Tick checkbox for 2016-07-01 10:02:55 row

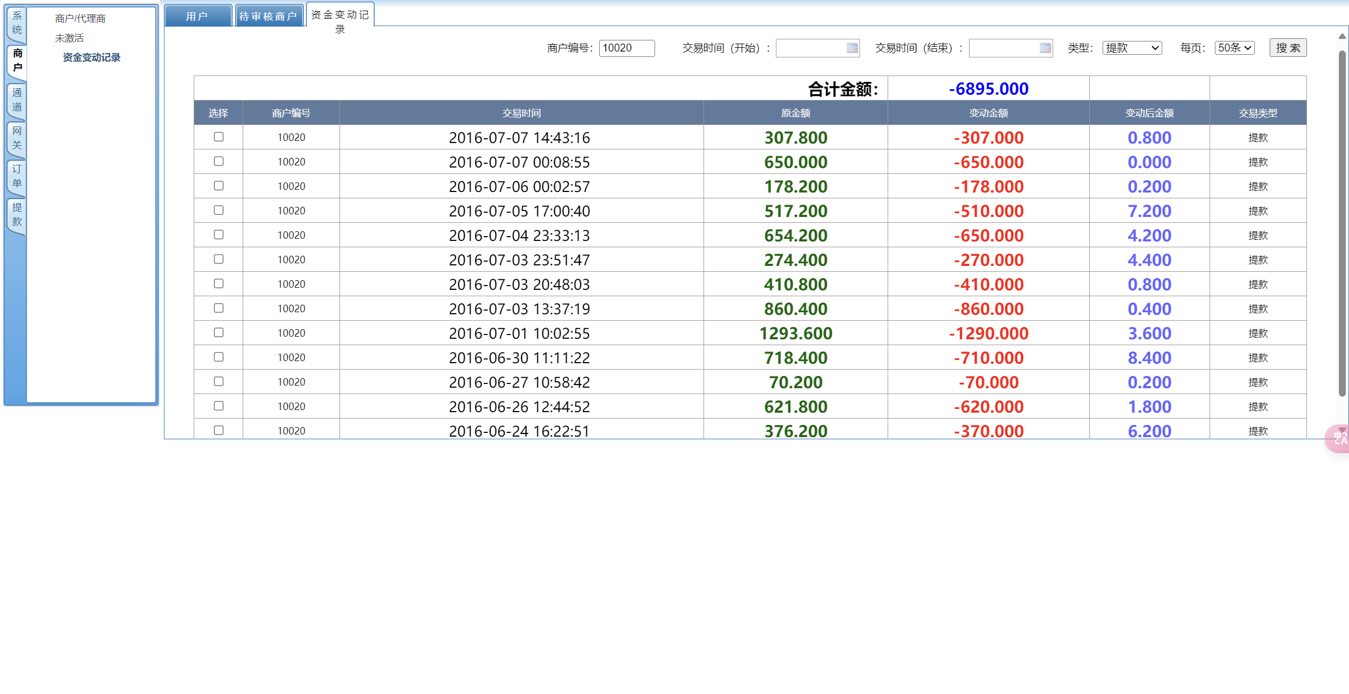coord(219,332)
